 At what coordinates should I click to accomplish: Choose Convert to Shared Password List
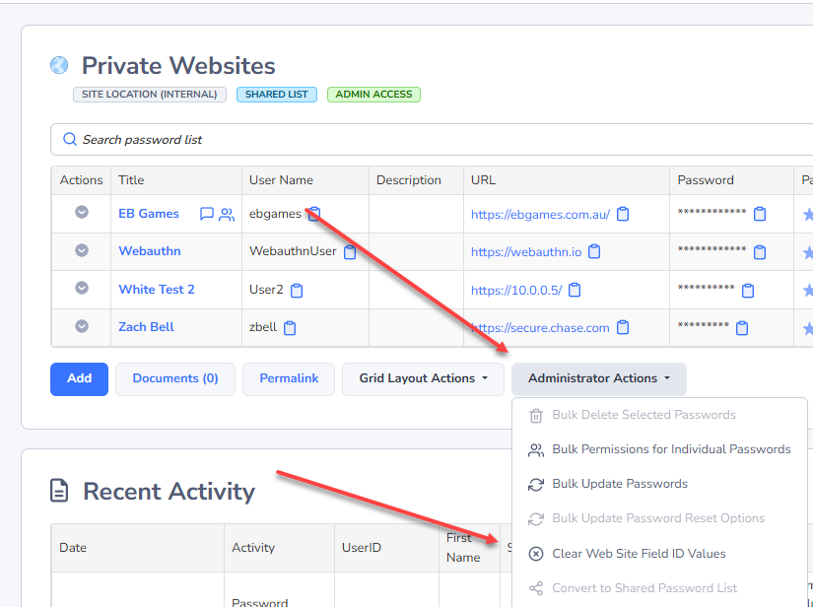(659, 588)
